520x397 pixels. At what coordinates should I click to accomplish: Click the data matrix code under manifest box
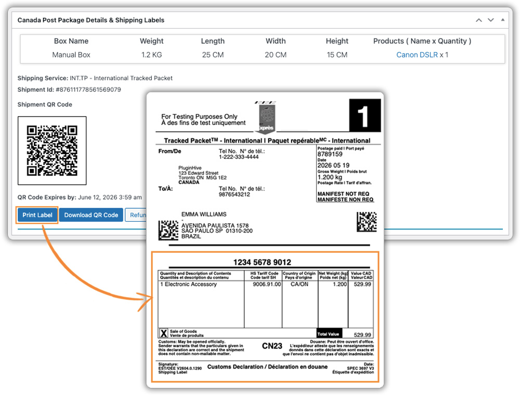367,222
